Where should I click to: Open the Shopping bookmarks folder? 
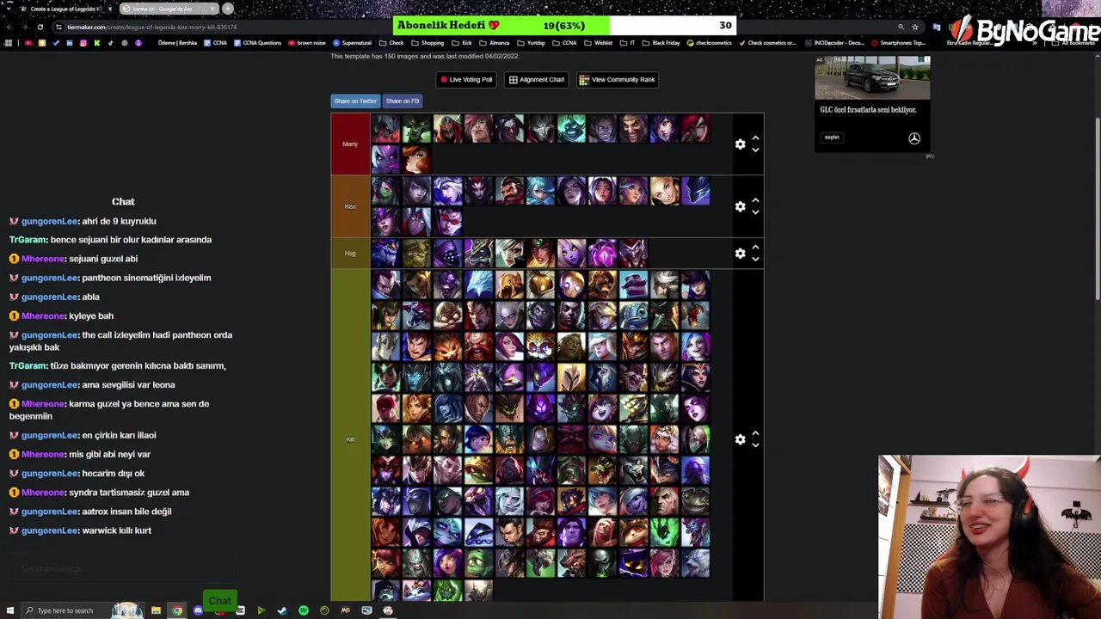(427, 43)
